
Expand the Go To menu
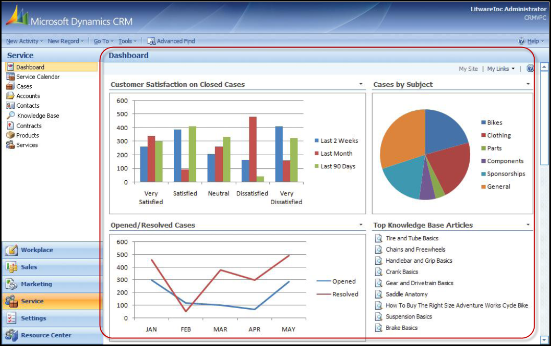click(x=104, y=41)
